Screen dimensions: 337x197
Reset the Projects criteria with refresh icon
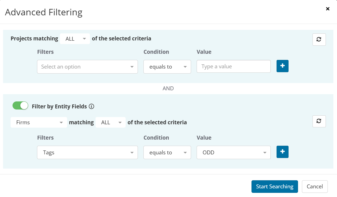point(319,40)
